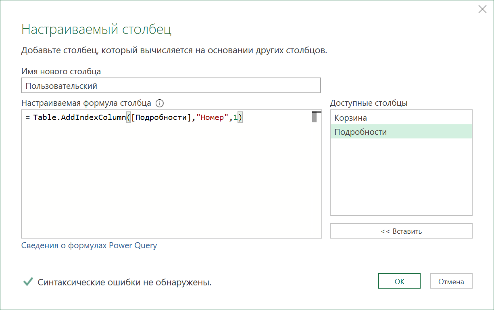
Task: Click the Синтаксические ошибки не обнаружены message
Action: tap(125, 282)
